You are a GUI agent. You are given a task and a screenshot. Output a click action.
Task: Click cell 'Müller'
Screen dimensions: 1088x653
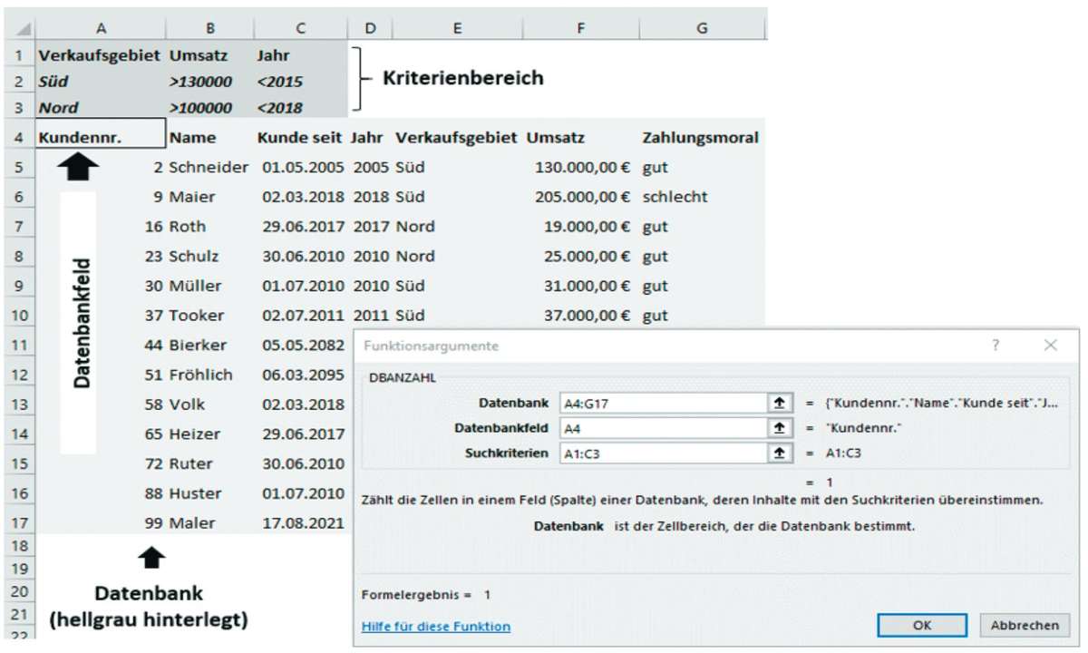pos(210,286)
